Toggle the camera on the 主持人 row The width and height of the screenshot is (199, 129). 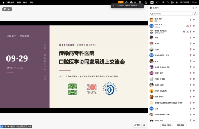[x=194, y=26]
